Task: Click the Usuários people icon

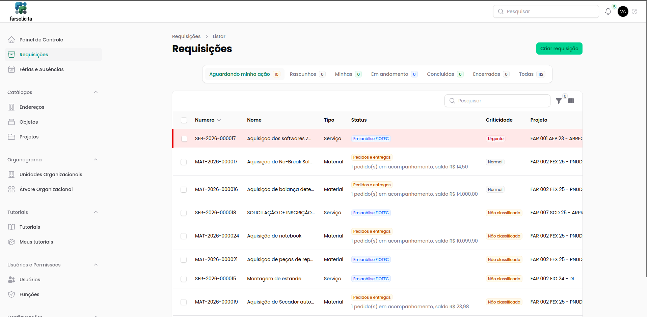Action: click(x=11, y=280)
